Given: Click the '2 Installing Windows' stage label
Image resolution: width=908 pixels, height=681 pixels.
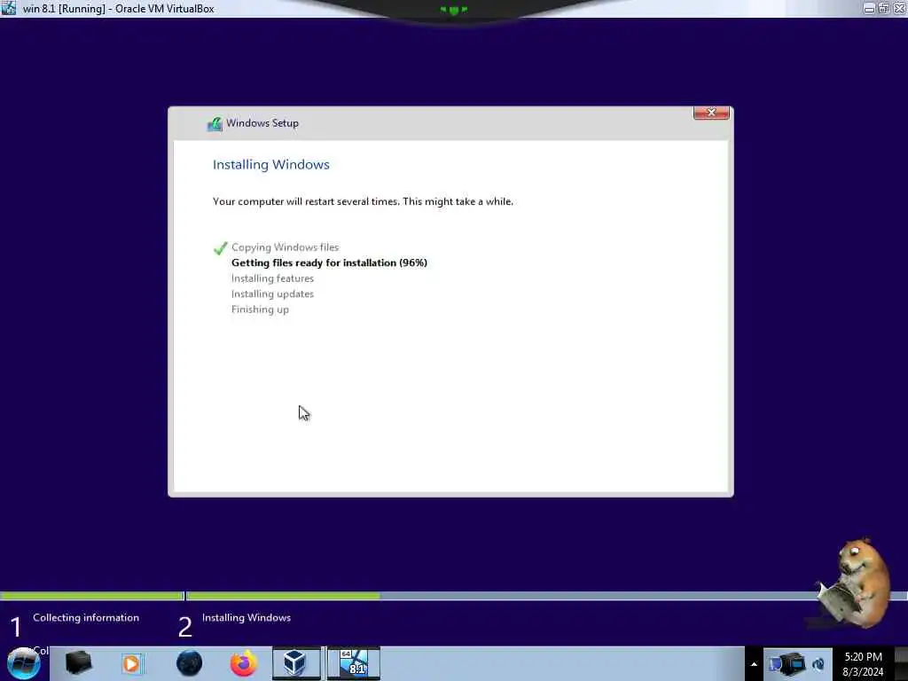Looking at the screenshot, I should pos(234,625).
